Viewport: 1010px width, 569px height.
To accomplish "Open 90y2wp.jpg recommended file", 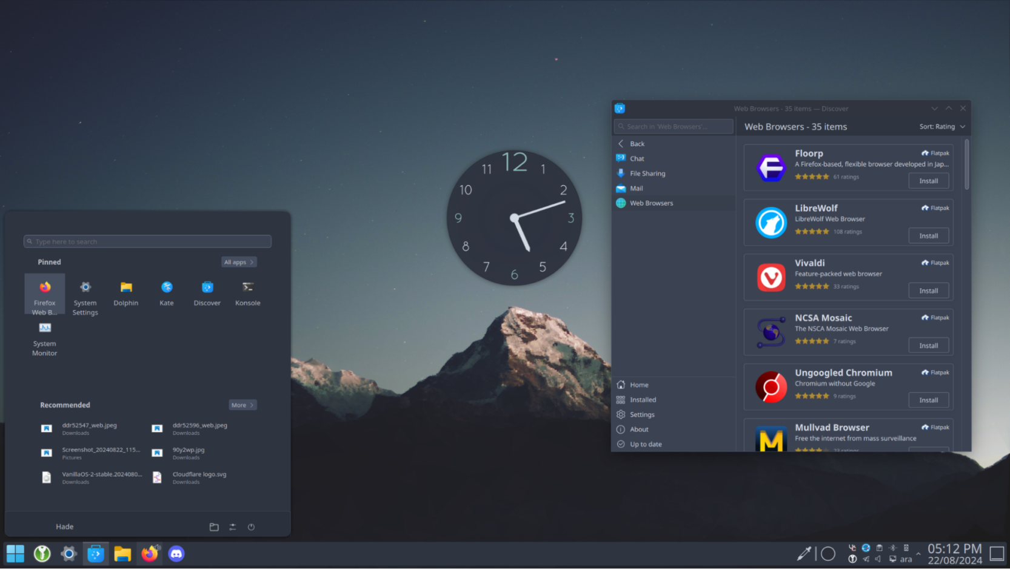I will tap(200, 453).
